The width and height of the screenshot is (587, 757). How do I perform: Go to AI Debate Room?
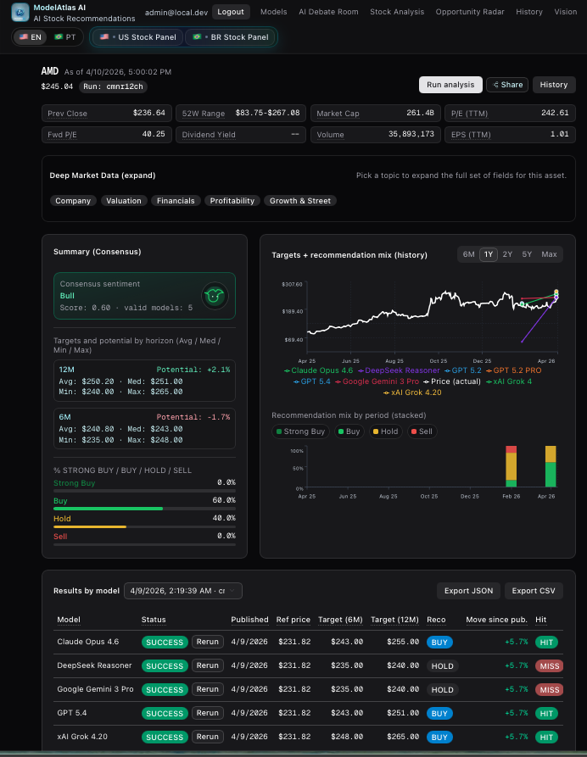pos(328,12)
